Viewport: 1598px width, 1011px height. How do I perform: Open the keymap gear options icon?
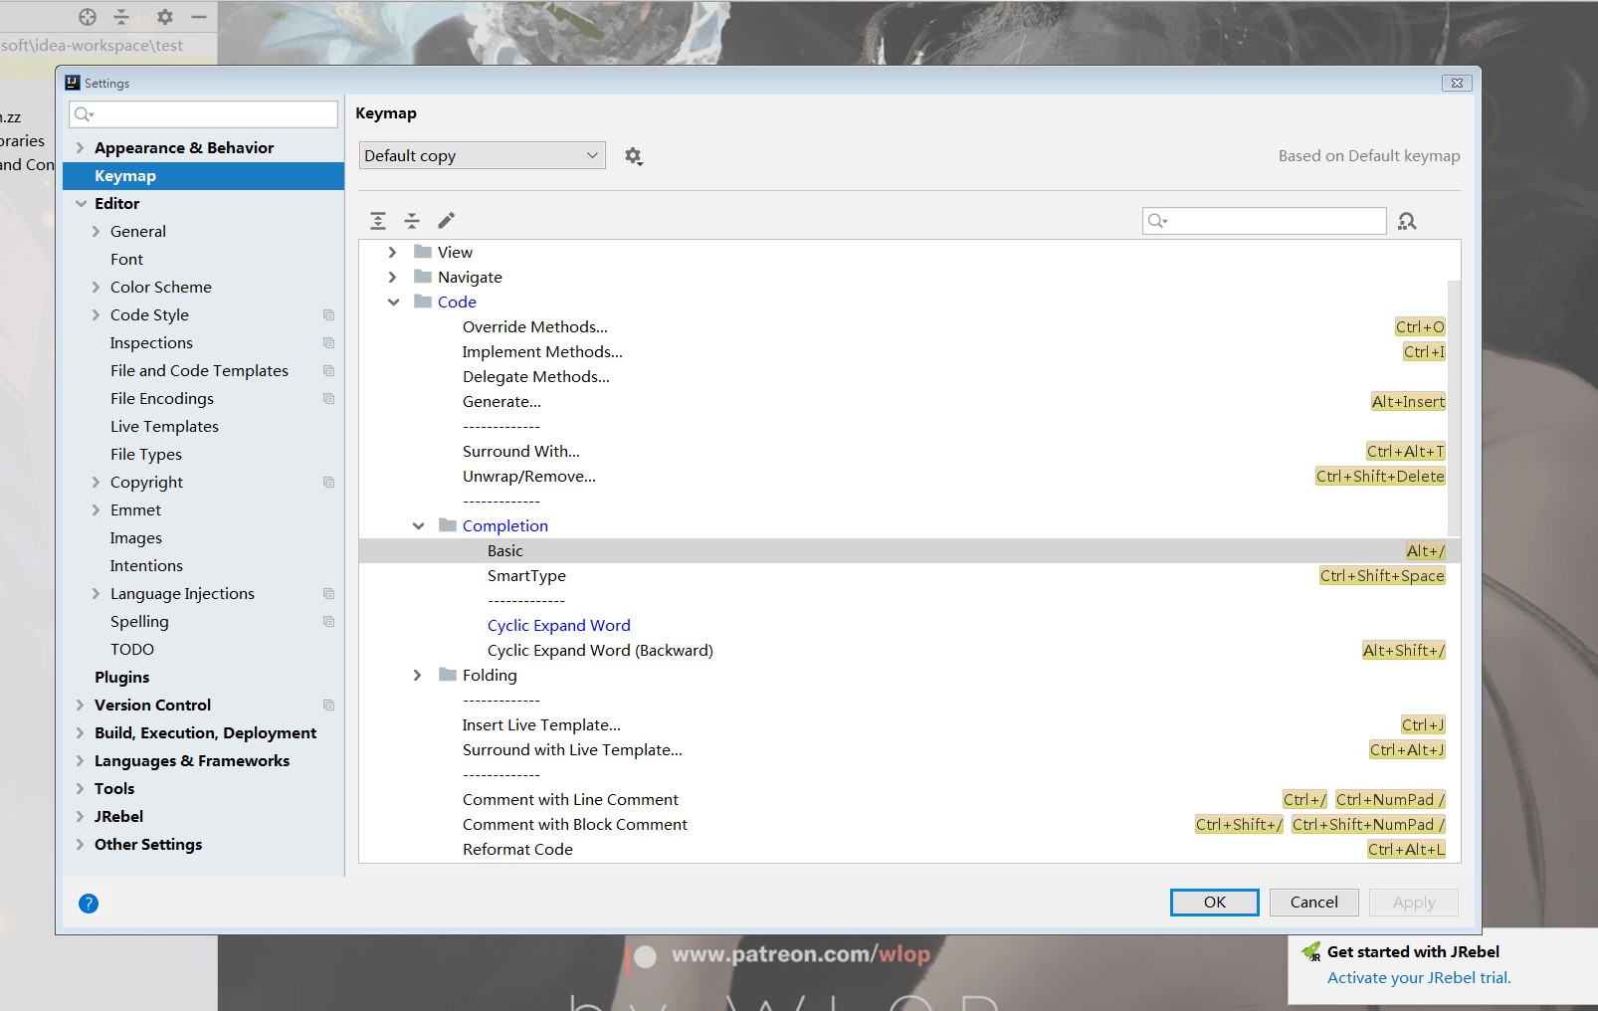pyautogui.click(x=633, y=156)
